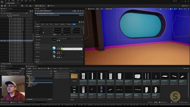The width and height of the screenshot is (190, 107).
Task: Select Static mobility option
Action: pos(55,34)
